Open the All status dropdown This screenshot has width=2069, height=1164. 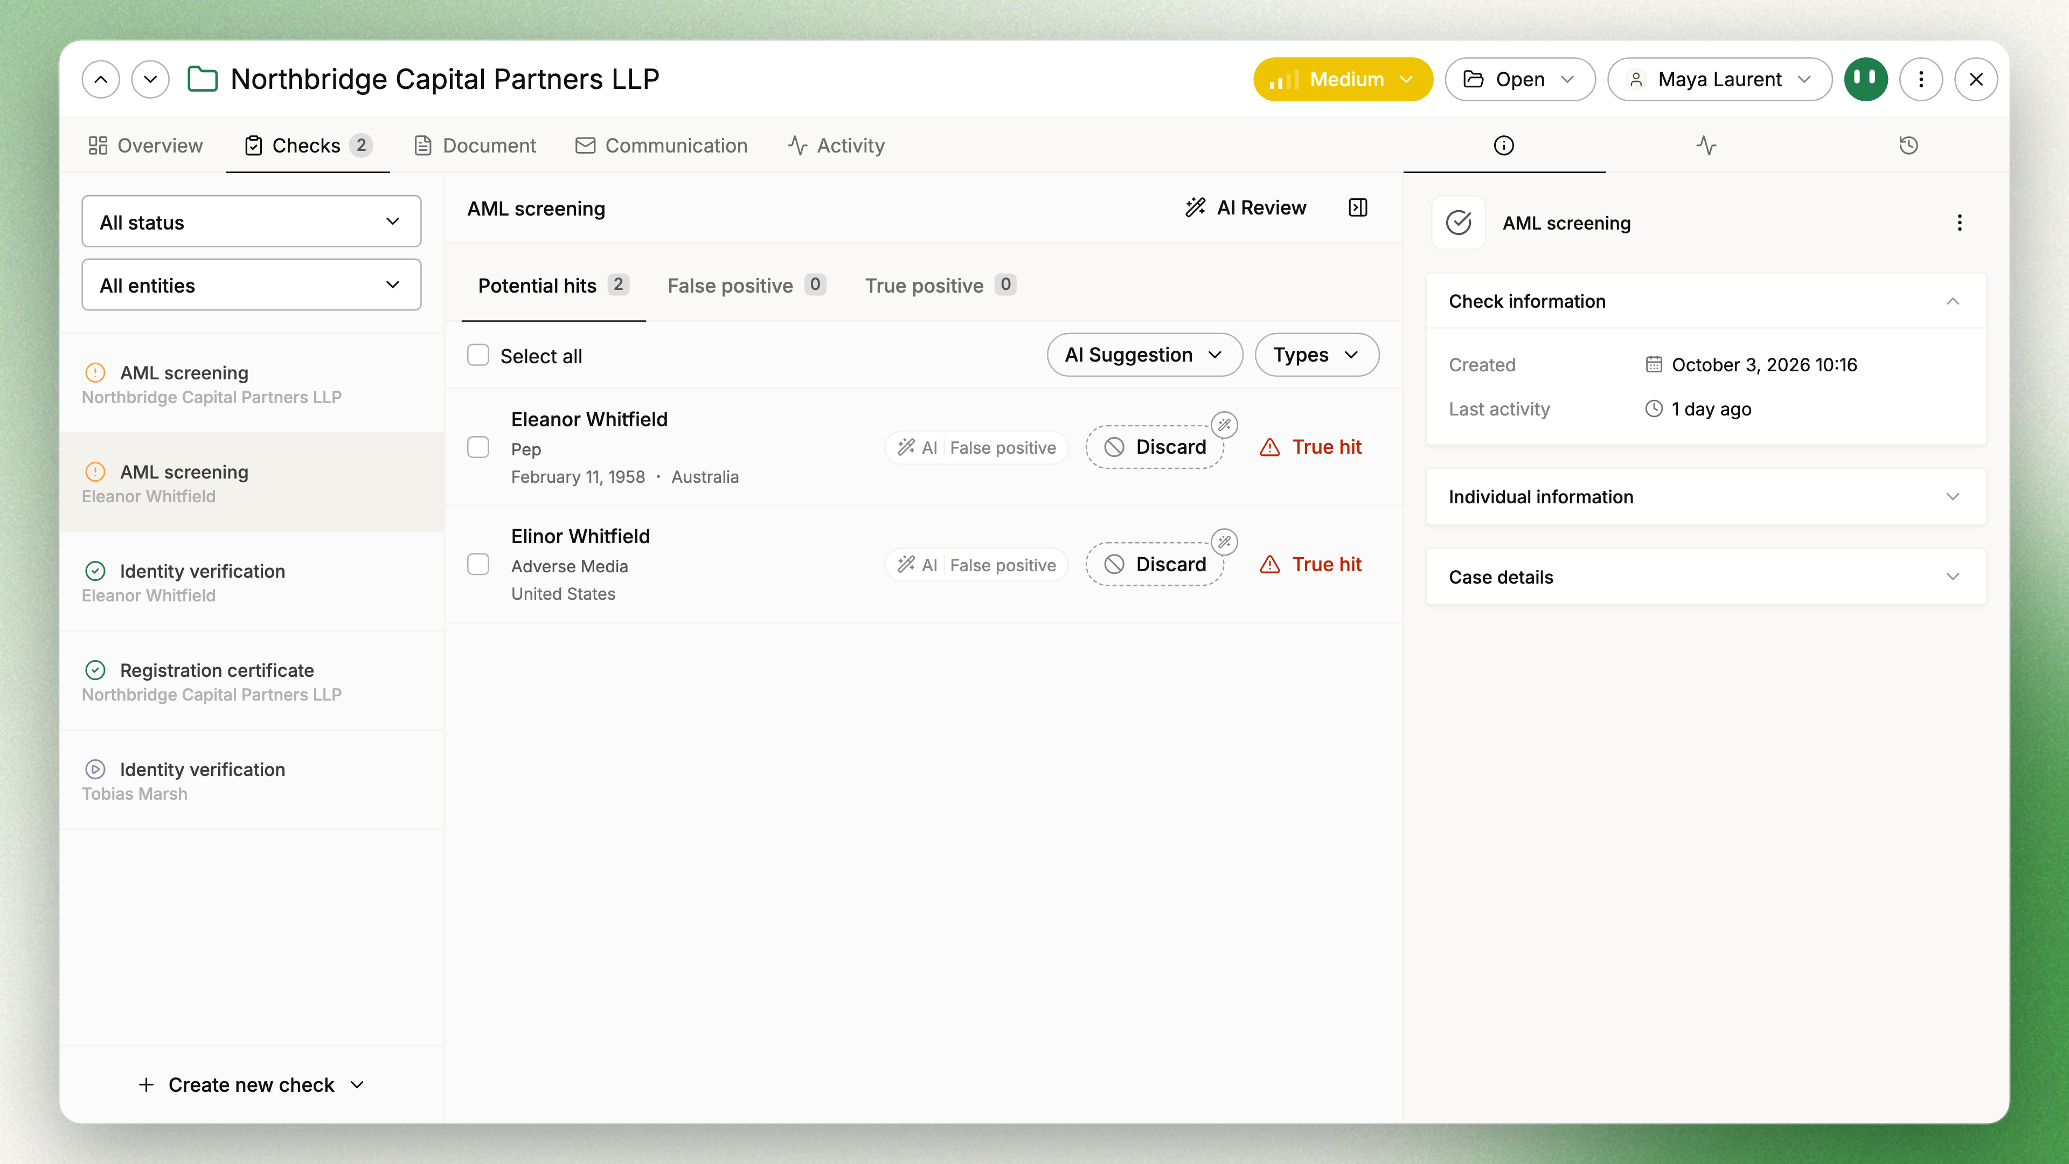(252, 221)
